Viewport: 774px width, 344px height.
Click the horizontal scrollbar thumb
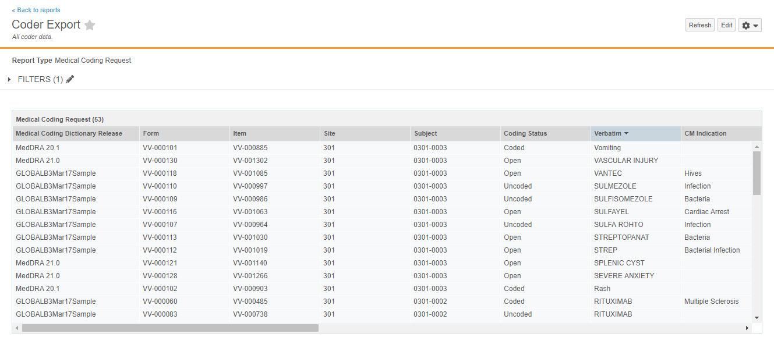(170, 328)
